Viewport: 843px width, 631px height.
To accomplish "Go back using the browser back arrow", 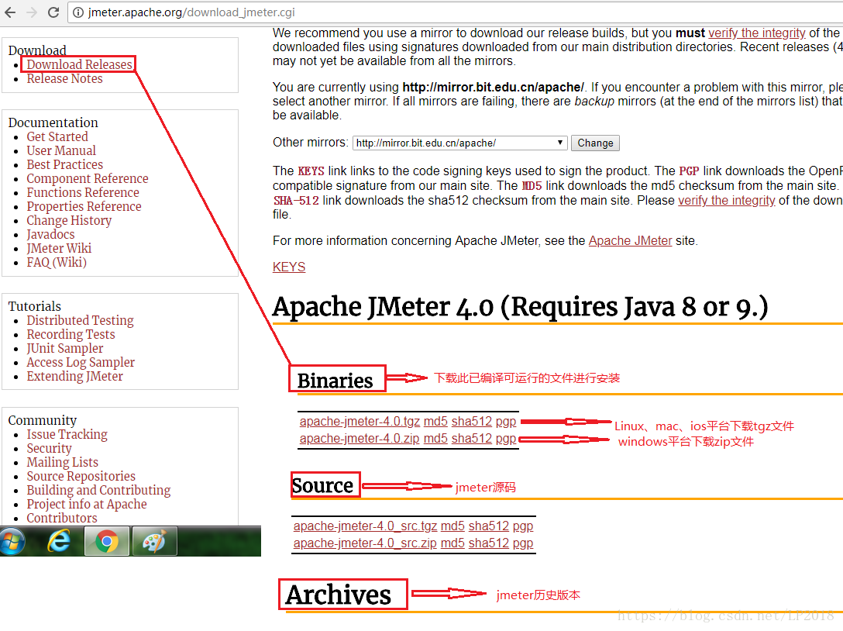I will point(10,12).
